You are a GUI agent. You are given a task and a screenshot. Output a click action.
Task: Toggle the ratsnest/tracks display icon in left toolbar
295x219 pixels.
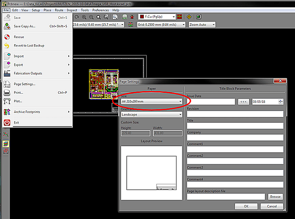point(6,134)
